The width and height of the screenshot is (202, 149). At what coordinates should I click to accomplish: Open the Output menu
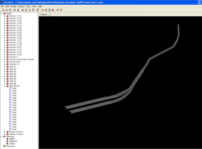tap(21, 6)
